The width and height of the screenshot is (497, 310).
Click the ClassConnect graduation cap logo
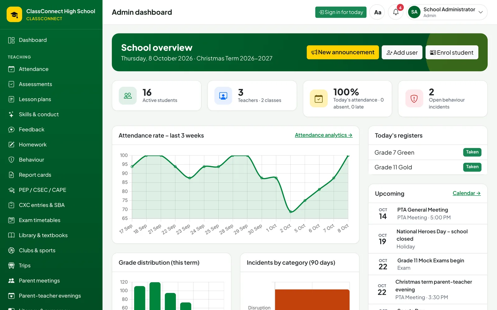click(x=14, y=14)
